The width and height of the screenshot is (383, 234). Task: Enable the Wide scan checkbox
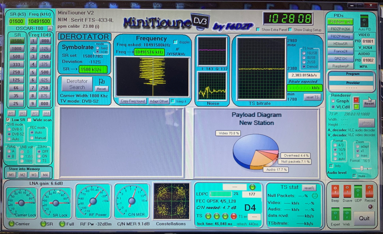click(x=29, y=120)
